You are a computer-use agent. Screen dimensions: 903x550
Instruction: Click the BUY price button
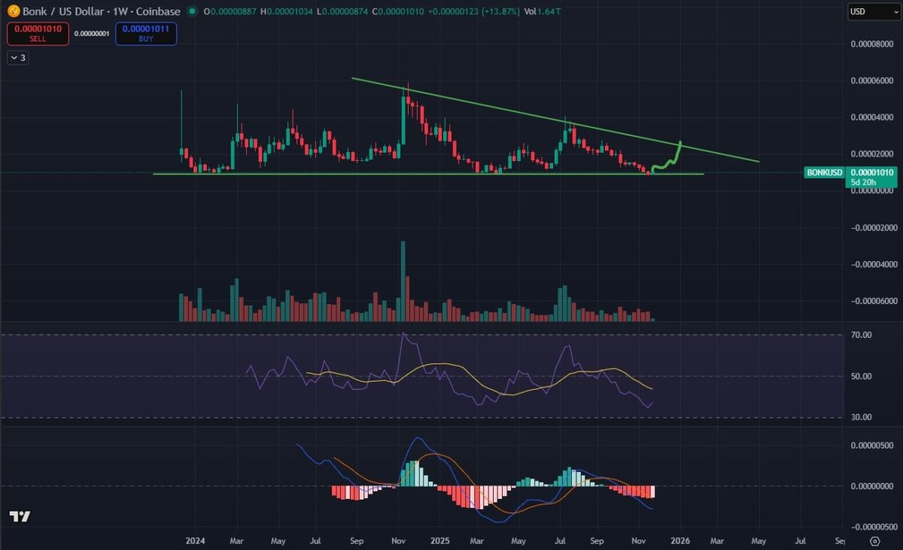(x=146, y=34)
